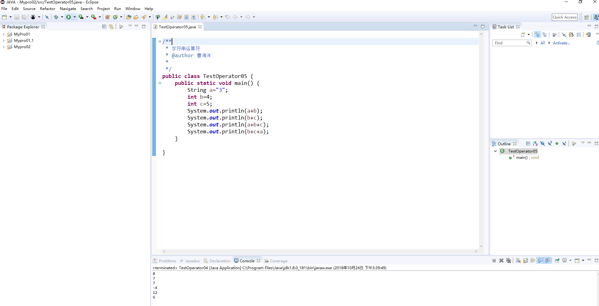
Task: Click the Run External Tools icon
Action: [94, 17]
